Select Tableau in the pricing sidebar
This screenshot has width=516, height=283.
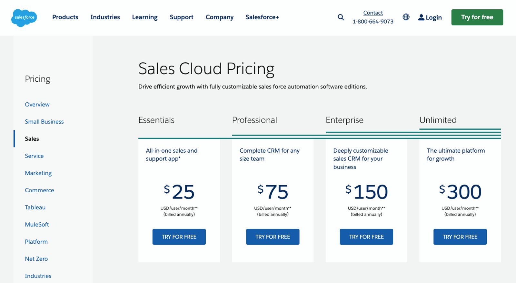point(35,207)
